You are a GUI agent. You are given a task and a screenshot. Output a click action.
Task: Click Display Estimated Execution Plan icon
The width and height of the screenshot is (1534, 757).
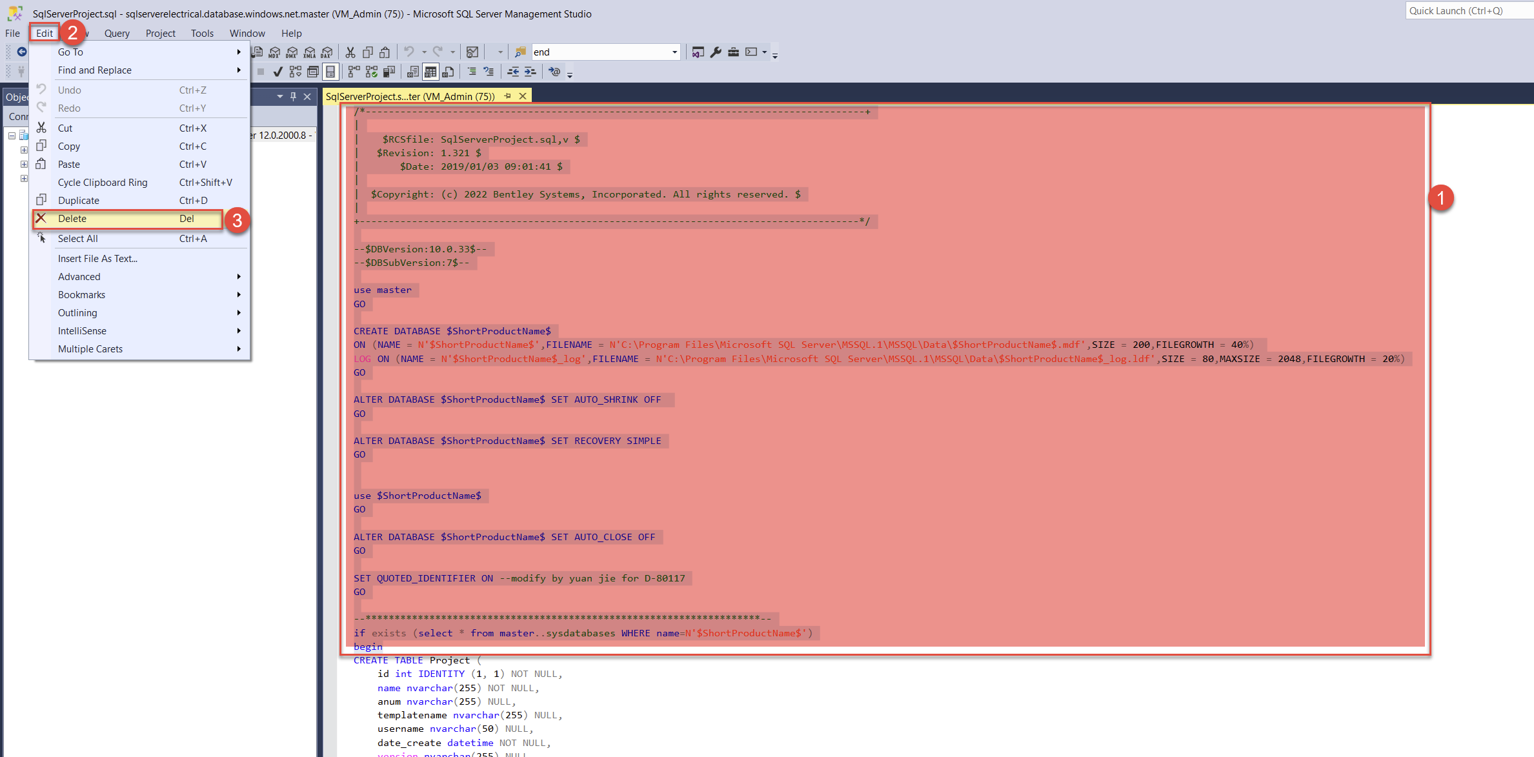click(296, 72)
